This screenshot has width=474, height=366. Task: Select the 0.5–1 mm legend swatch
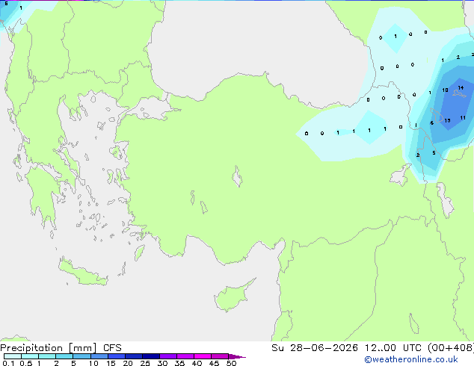pos(30,356)
